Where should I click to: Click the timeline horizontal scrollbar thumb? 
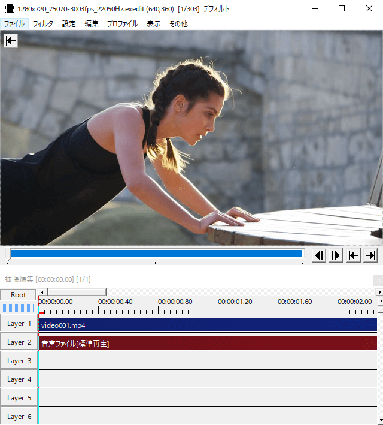click(77, 292)
